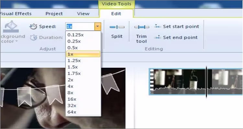Click the Set start point icon
This screenshot has height=129, width=243.
(x=157, y=26)
